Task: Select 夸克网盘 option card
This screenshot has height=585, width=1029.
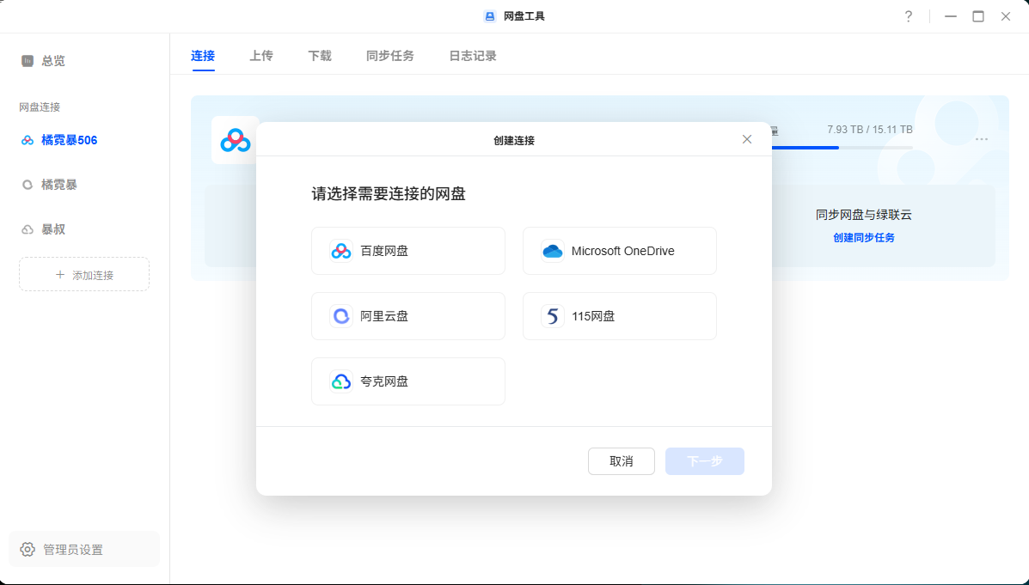Action: (408, 381)
